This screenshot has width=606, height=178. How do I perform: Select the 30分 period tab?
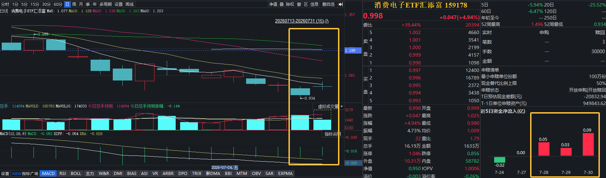46,4
